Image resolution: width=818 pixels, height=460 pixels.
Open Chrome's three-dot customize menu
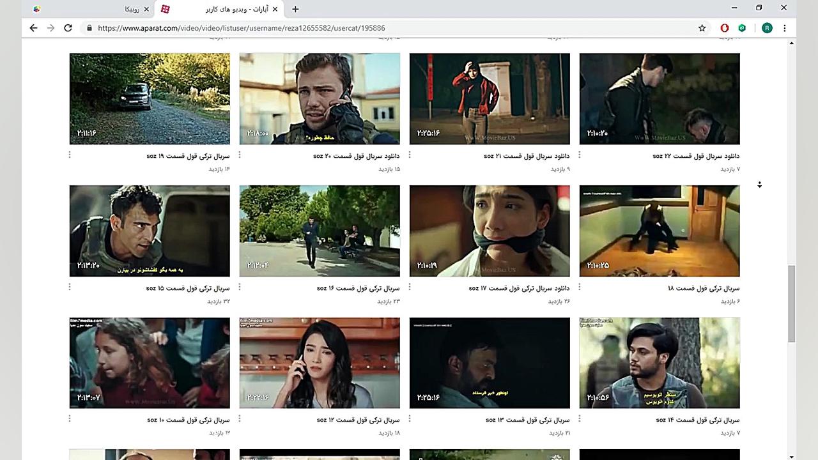pyautogui.click(x=785, y=28)
